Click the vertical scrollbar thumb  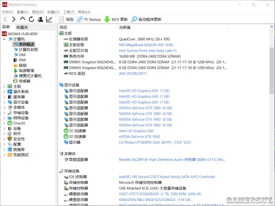(x=271, y=70)
